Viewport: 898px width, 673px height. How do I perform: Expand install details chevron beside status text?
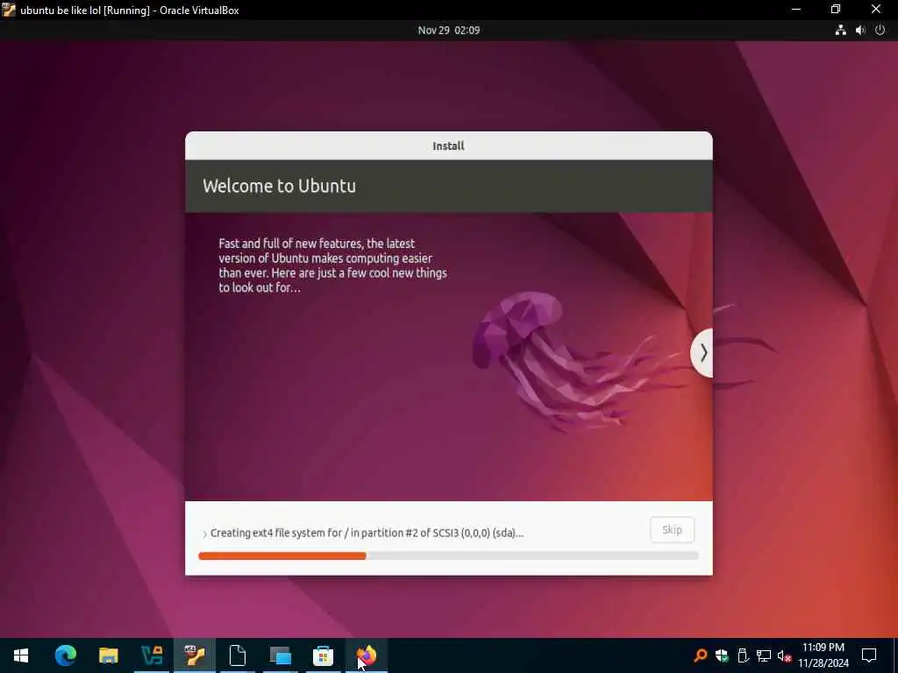pos(204,534)
